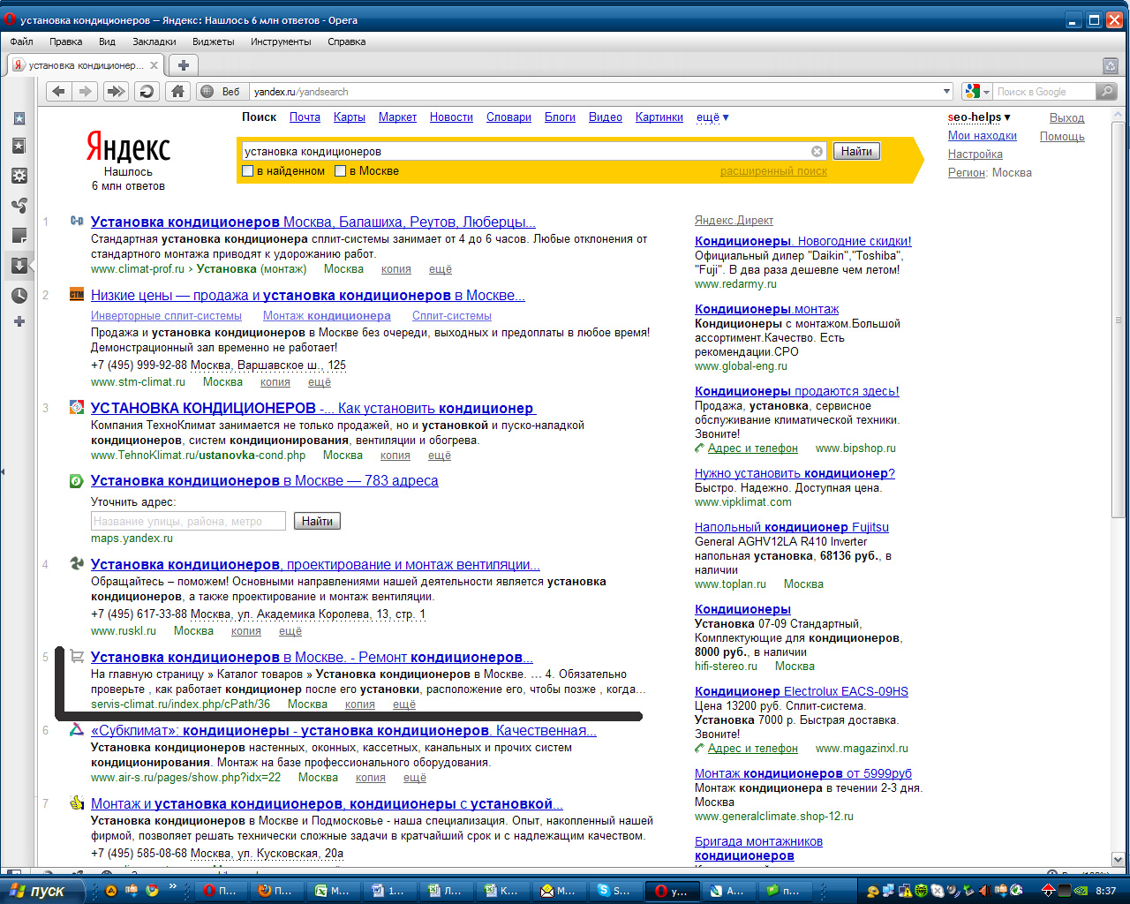Open a new tab with the plus button
This screenshot has height=904, width=1130.
(x=183, y=65)
